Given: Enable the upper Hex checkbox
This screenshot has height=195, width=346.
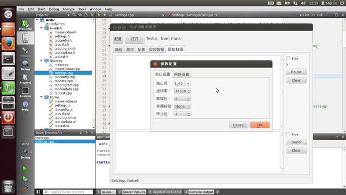Looking at the screenshot, I should click(x=288, y=58).
